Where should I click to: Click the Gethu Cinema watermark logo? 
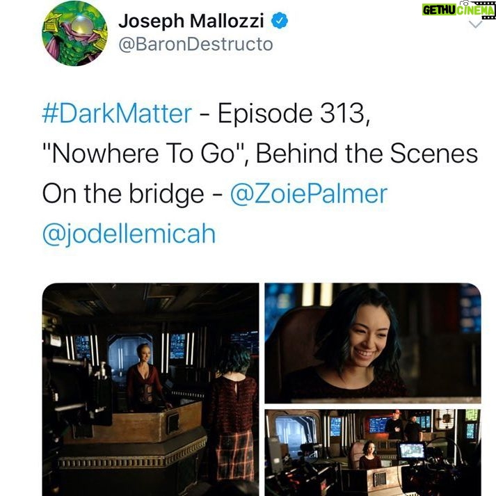point(458,10)
